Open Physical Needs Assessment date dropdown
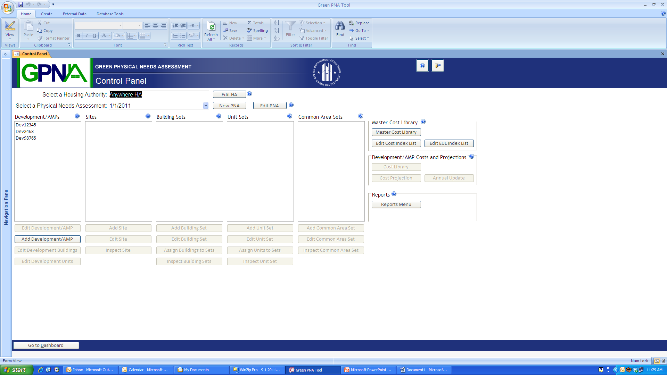The height and width of the screenshot is (375, 667). click(206, 106)
